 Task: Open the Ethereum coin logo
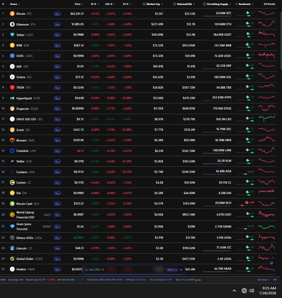12,24
